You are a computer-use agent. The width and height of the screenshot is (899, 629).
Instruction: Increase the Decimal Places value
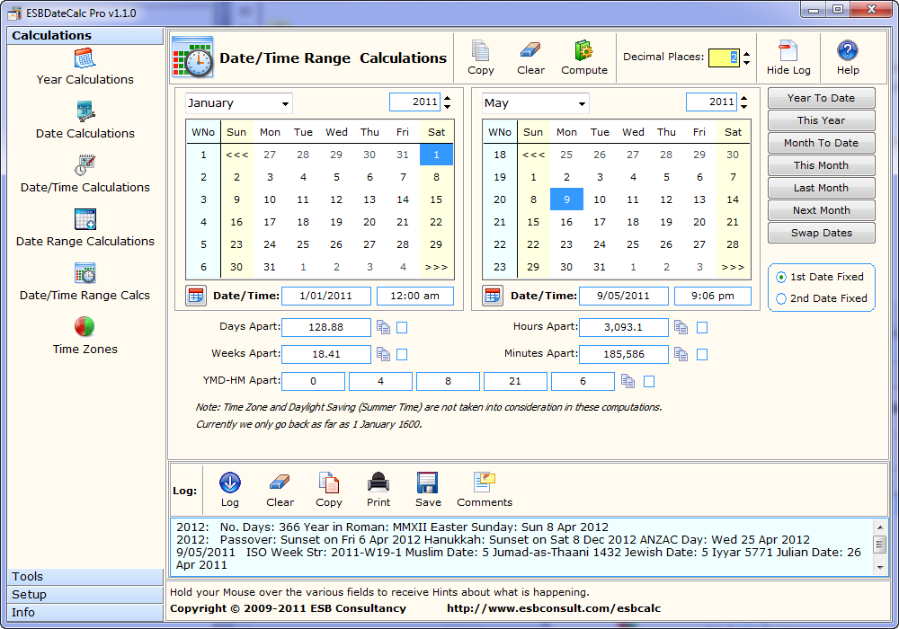[x=746, y=54]
